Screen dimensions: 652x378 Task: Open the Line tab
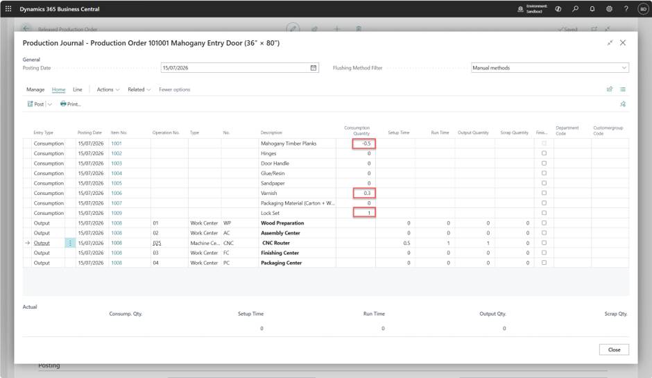pyautogui.click(x=78, y=89)
